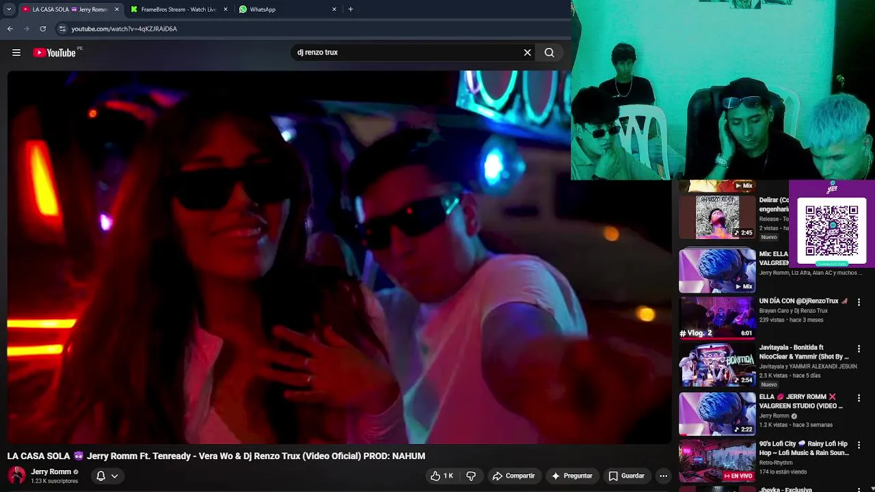Screen dimensions: 875x492
Task: Click the Compartir share button
Action: 513,476
